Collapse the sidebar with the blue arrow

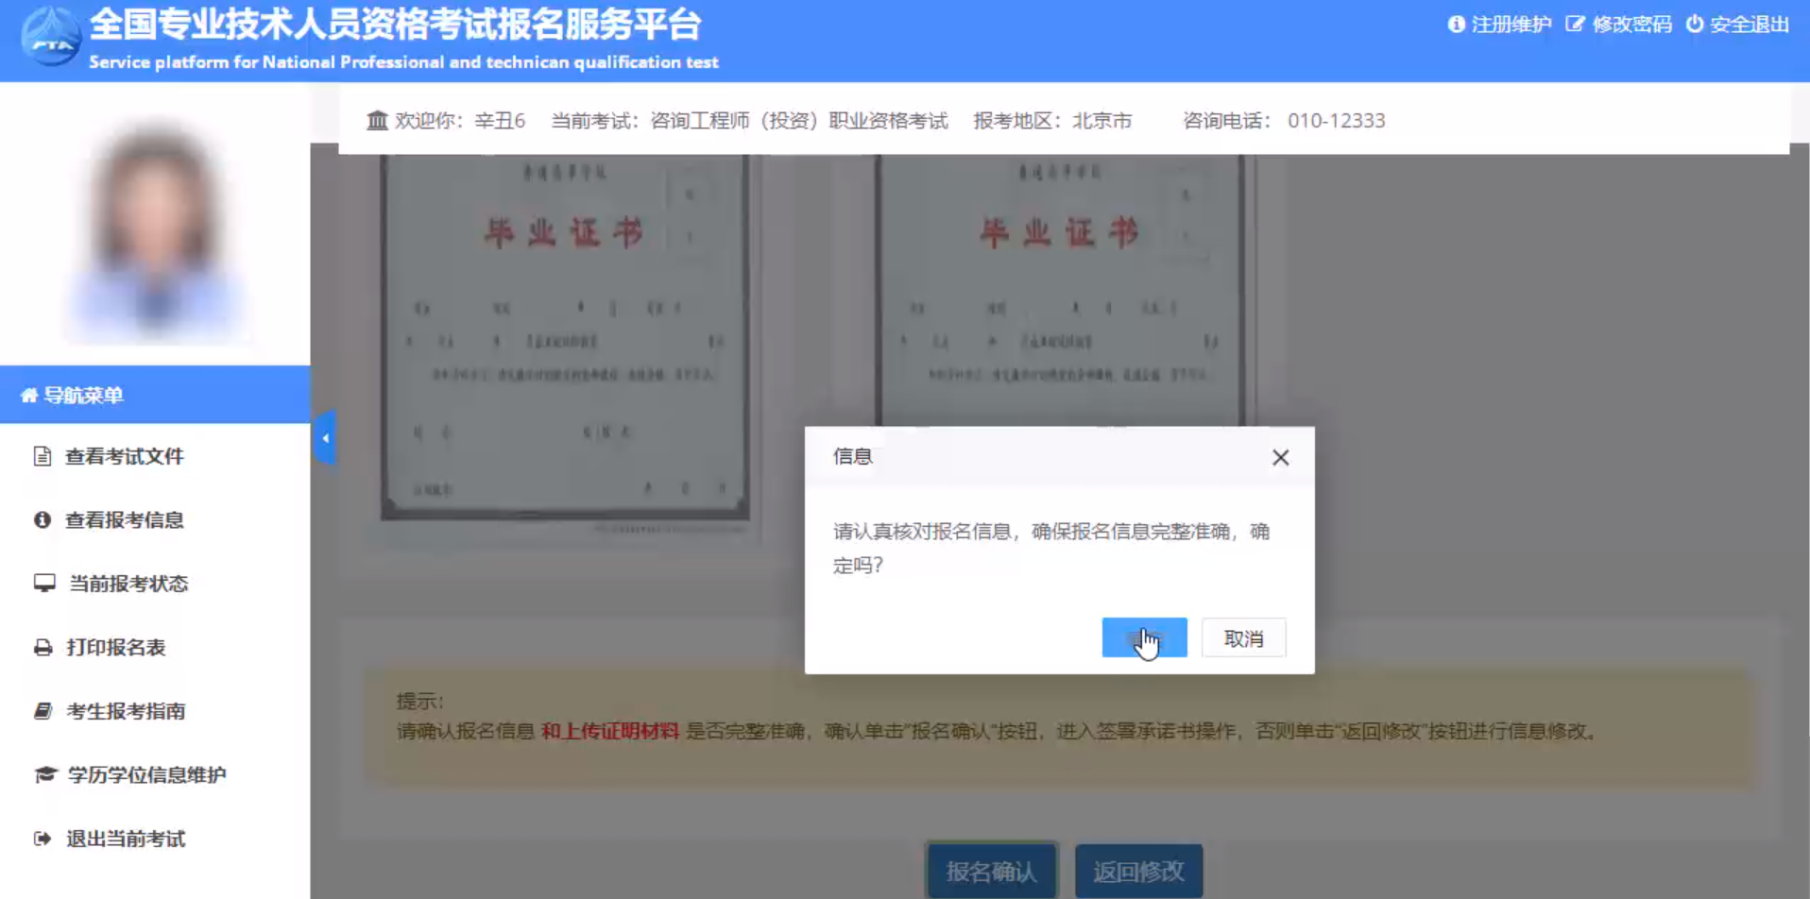tap(325, 437)
